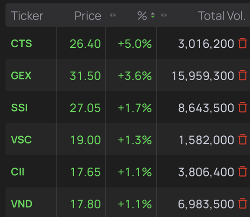Open the VSC ticker
250x217 pixels.
[x=21, y=140]
